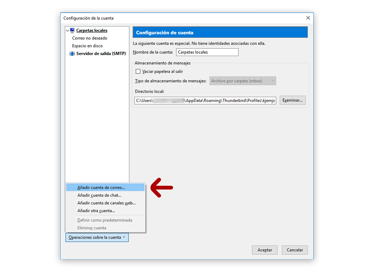This screenshot has height=274, width=369.
Task: Select Carpetas locales in the account tree
Action: point(92,30)
